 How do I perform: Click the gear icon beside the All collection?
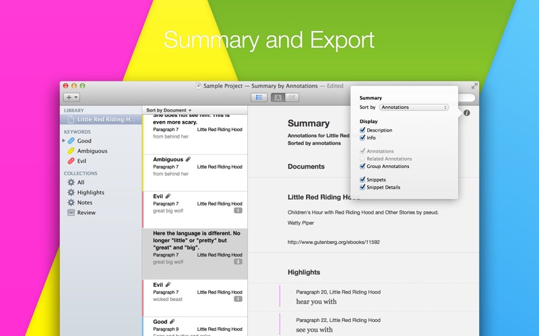(71, 182)
